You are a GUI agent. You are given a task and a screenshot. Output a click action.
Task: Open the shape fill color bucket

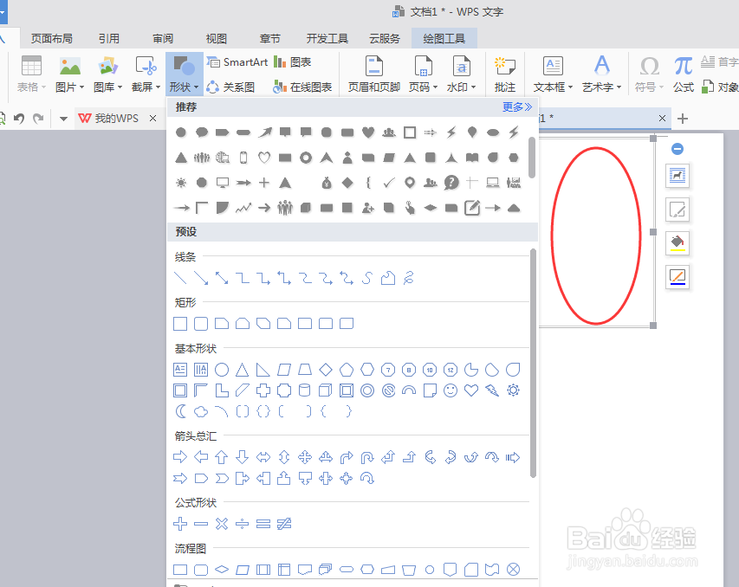(677, 243)
